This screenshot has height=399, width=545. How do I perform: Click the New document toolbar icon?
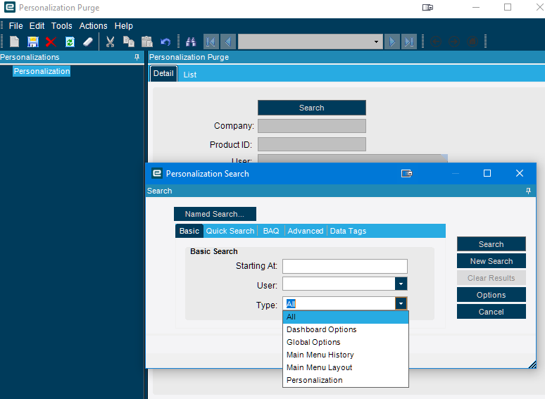pyautogui.click(x=15, y=42)
